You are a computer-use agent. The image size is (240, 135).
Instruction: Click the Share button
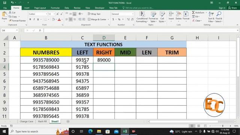pos(232,8)
